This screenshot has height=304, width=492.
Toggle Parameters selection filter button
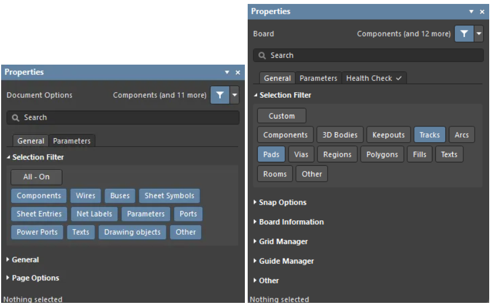point(146,214)
